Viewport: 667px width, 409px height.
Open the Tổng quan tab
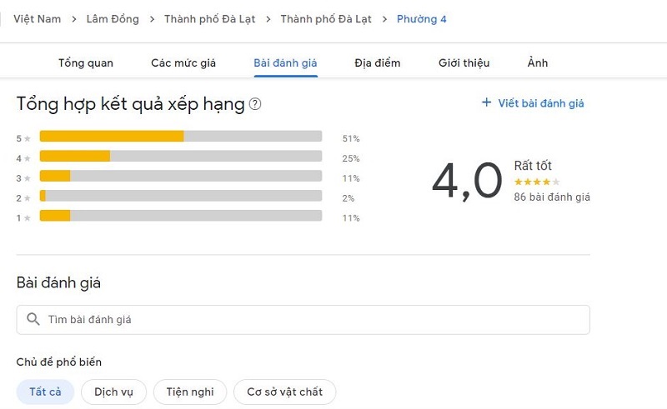pyautogui.click(x=86, y=63)
